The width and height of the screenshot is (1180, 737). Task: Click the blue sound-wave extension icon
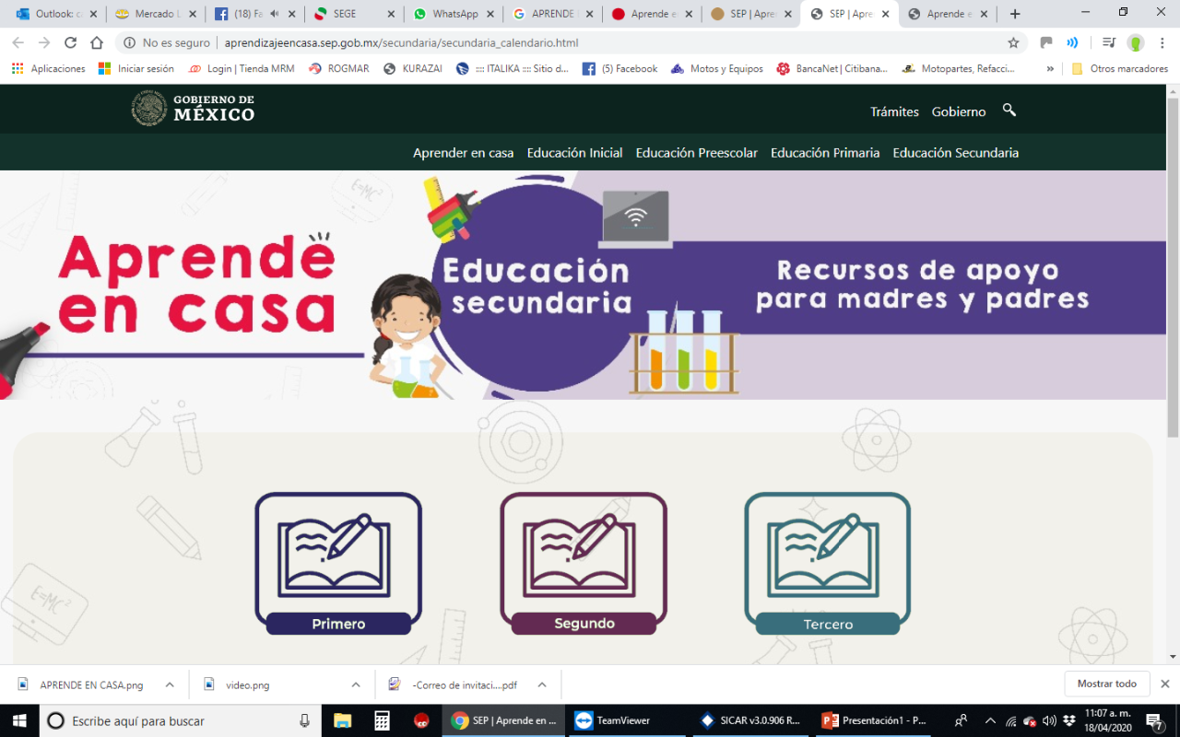coord(1073,42)
